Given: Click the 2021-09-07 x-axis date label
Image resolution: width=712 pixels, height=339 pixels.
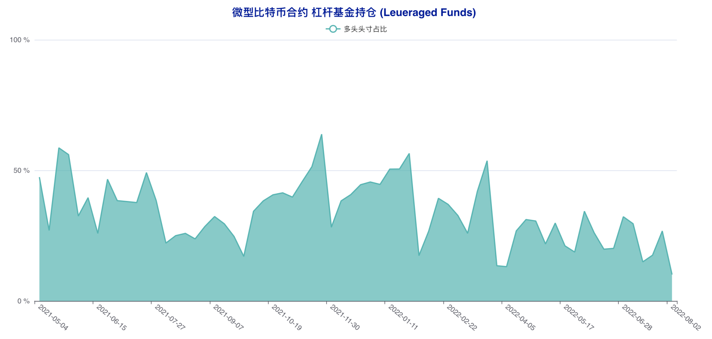Looking at the screenshot, I should coord(228,317).
